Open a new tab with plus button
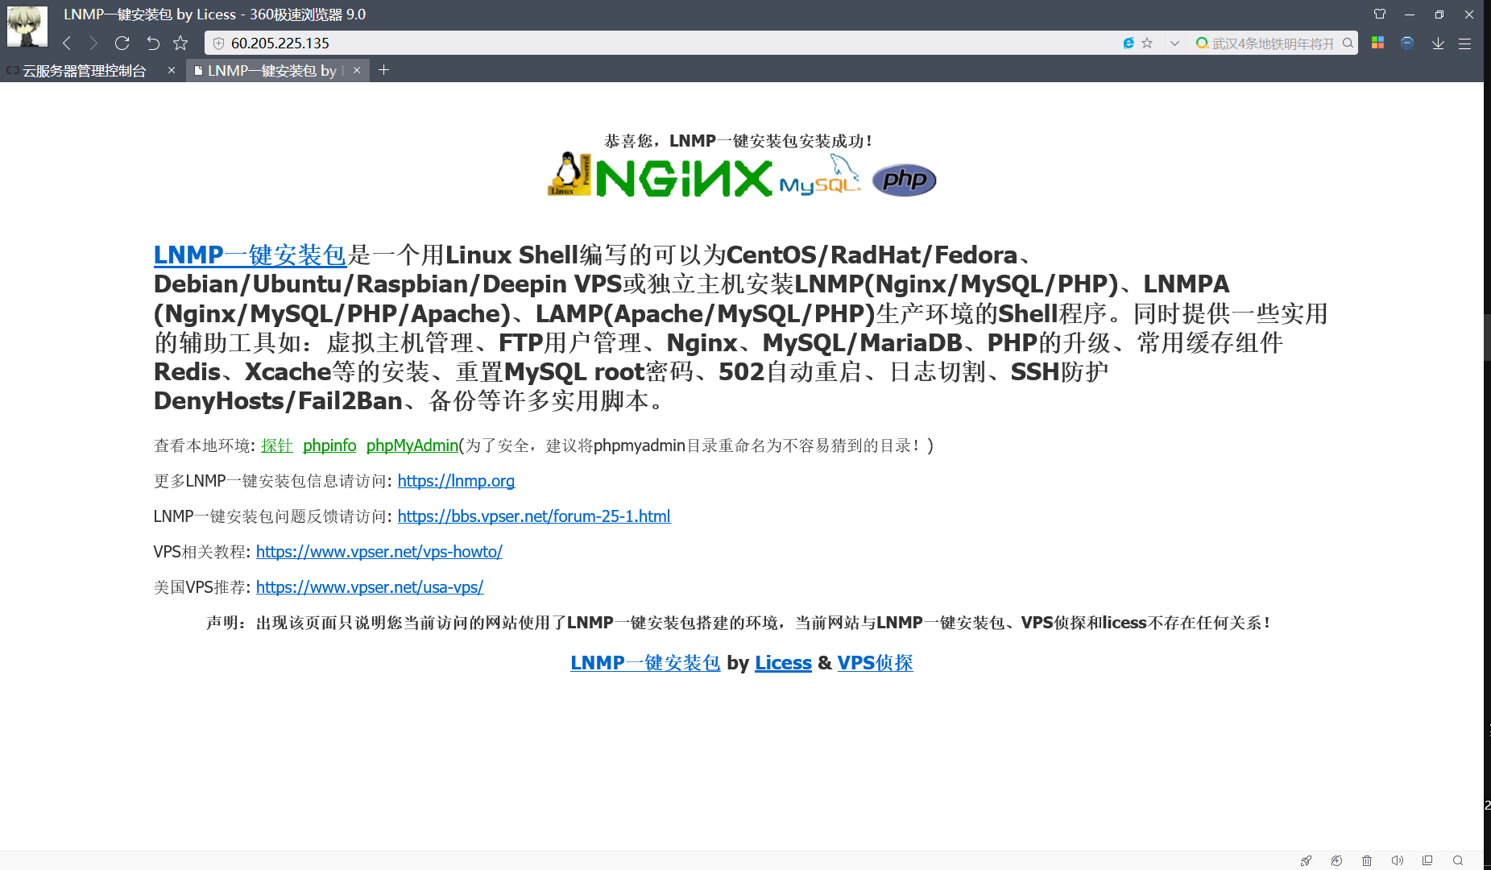Screen dimensions: 1491x870 click(x=384, y=70)
